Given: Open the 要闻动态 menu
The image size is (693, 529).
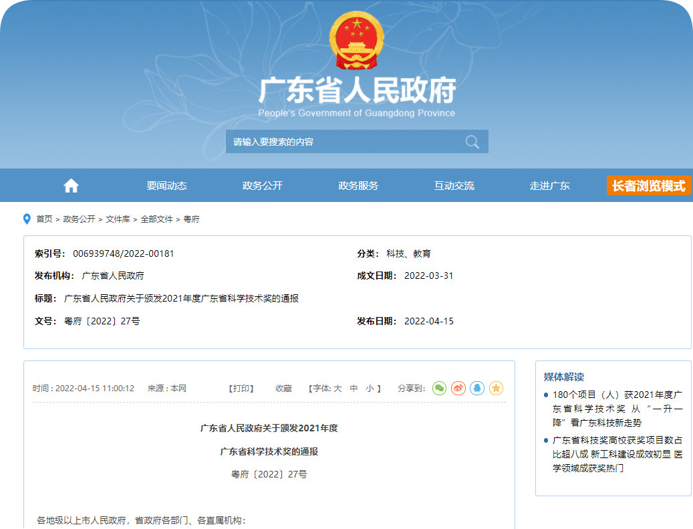Looking at the screenshot, I should (166, 186).
